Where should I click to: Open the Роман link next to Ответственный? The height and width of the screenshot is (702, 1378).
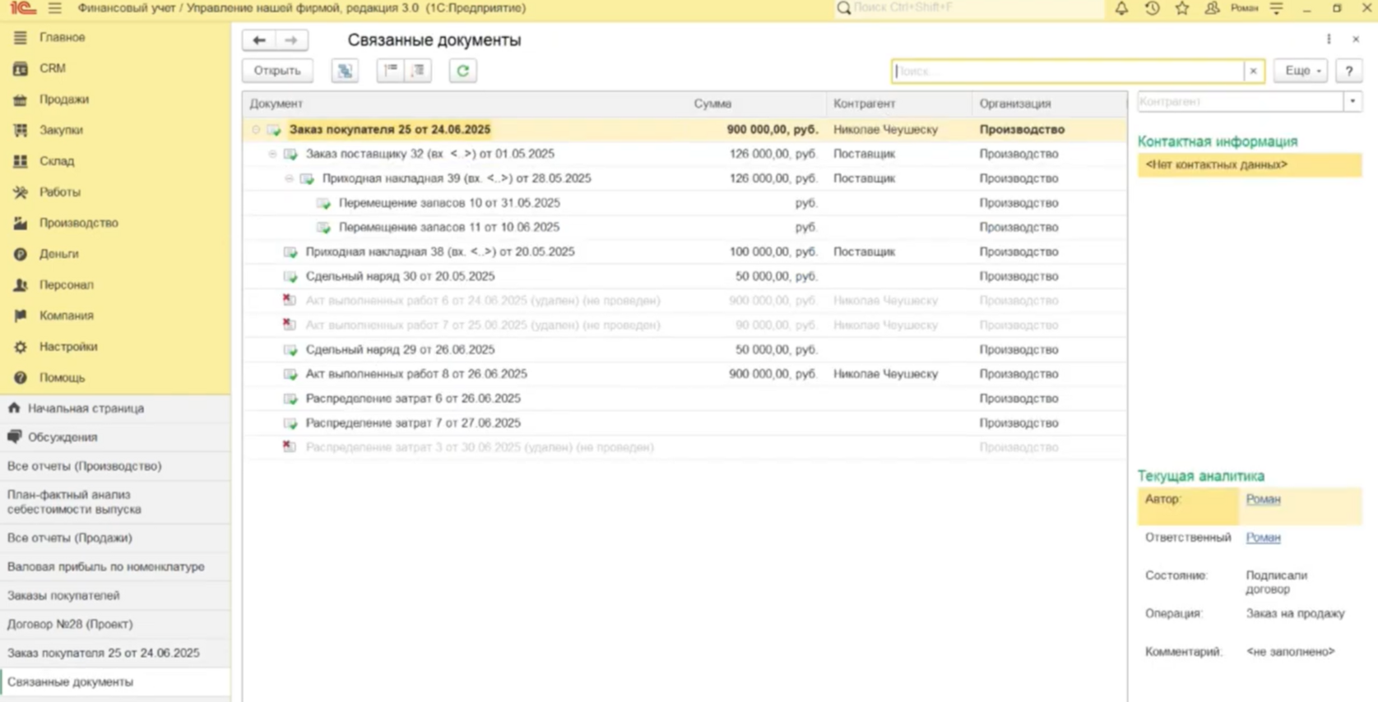(x=1263, y=538)
